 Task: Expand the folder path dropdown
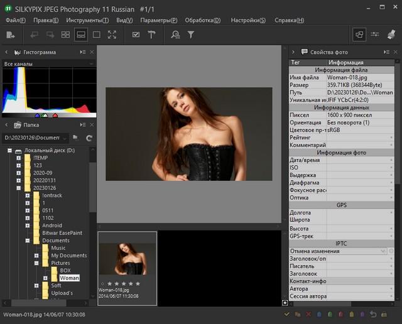(63, 138)
